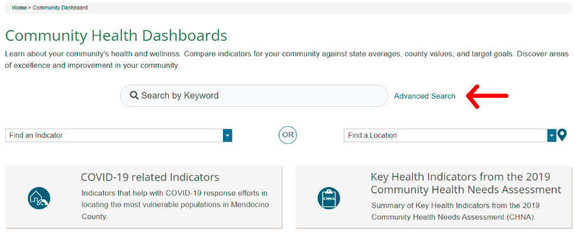Select Community Dashboard breadcrumb item
Image resolution: width=575 pixels, height=232 pixels.
[60, 8]
